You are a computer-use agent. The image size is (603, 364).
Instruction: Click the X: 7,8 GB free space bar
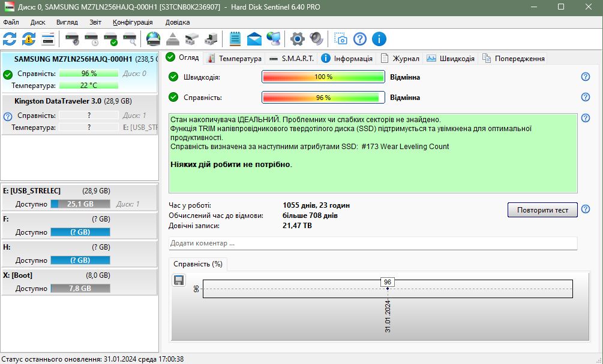[80, 288]
